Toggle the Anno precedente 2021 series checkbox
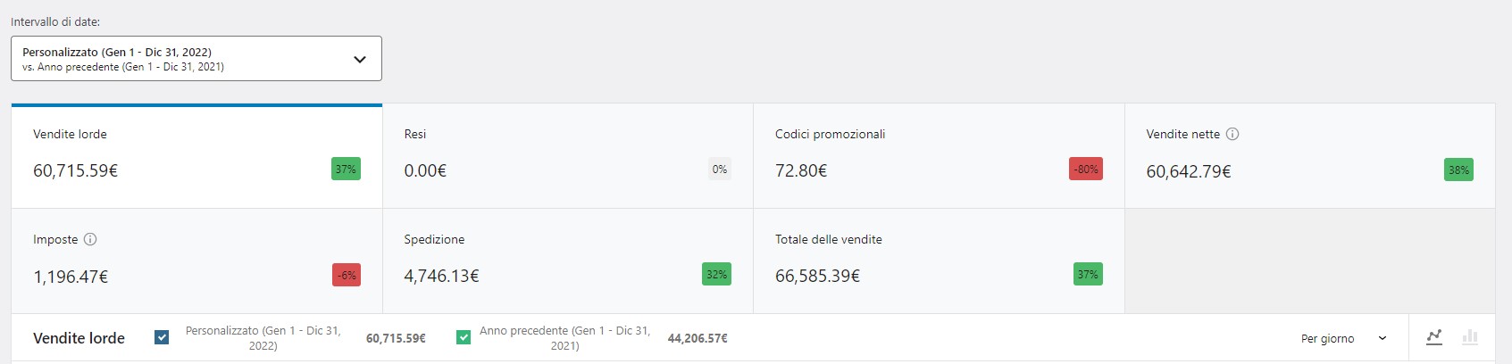The image size is (1512, 364). click(464, 337)
